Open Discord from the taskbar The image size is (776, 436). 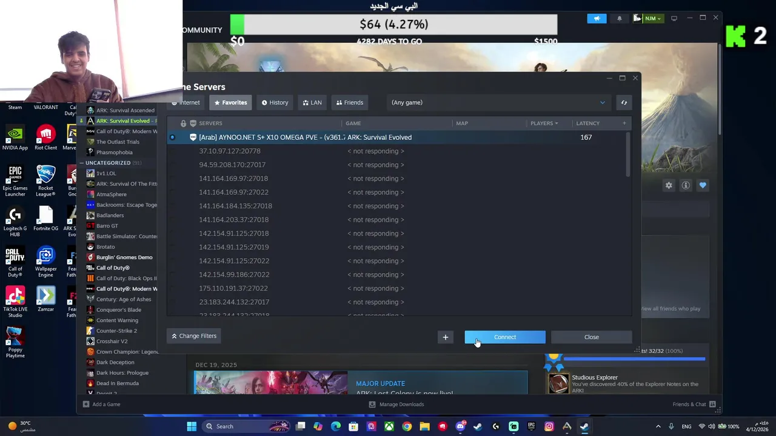pos(460,426)
